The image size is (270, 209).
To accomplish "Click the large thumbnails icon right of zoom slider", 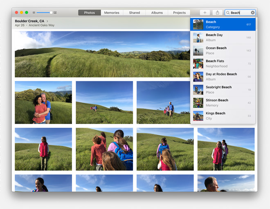I will point(55,13).
